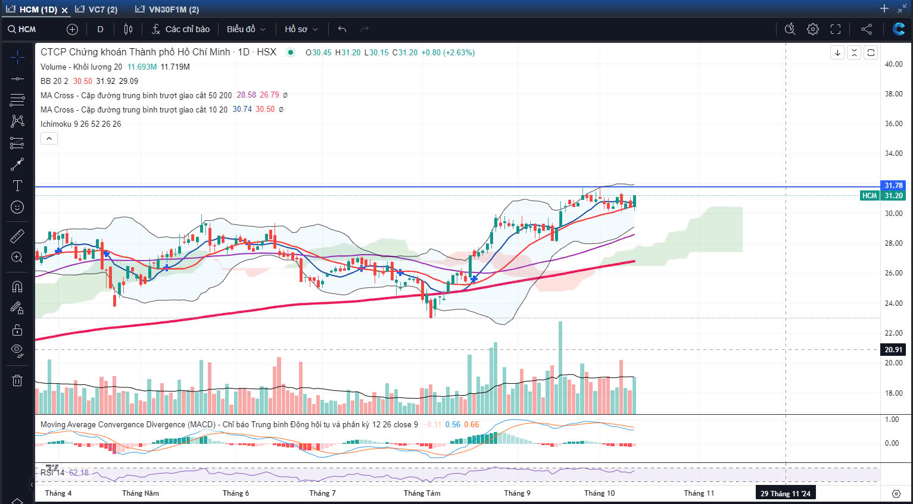Select the BB 20 2 indicator legend

tap(54, 81)
